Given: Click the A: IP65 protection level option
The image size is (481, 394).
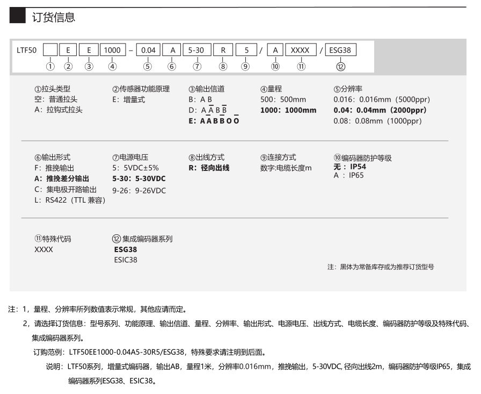Looking at the screenshot, I should tap(349, 175).
